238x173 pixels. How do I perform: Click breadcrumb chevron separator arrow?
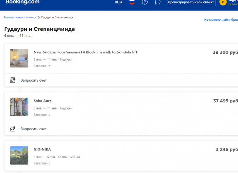pyautogui.click(x=39, y=17)
